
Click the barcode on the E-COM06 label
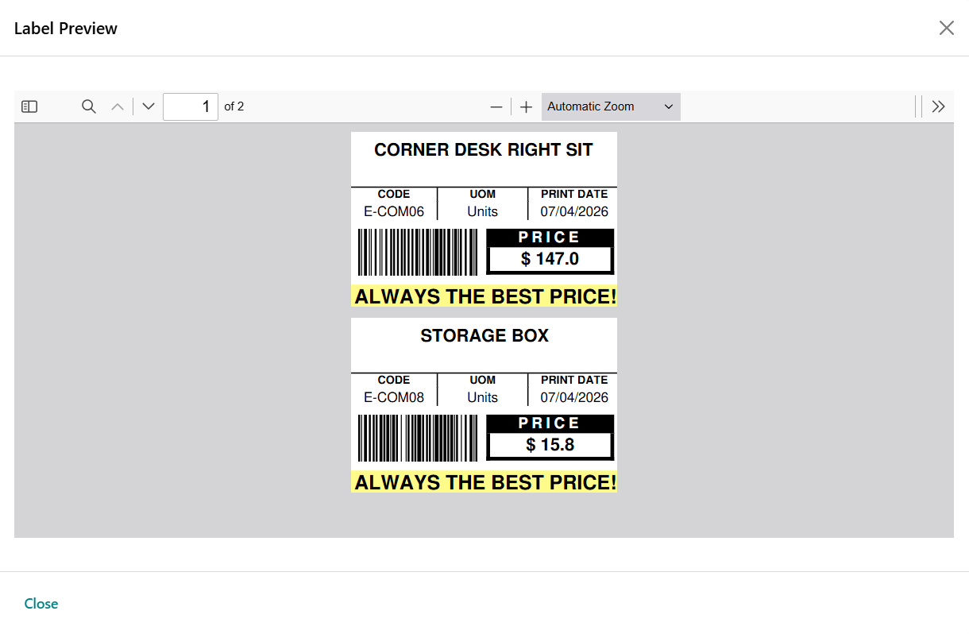pyautogui.click(x=418, y=253)
